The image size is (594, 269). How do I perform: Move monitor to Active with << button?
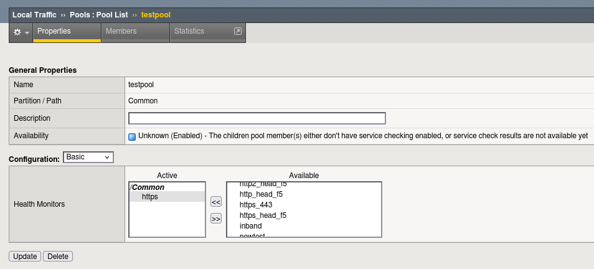pyautogui.click(x=216, y=202)
